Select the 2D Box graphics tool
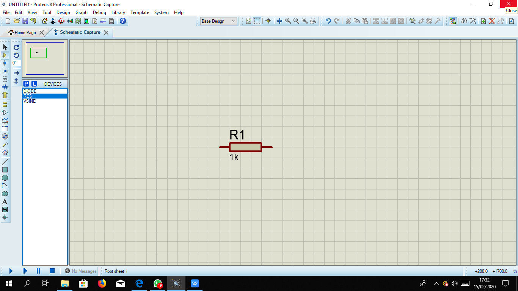The image size is (518, 291). [5, 170]
